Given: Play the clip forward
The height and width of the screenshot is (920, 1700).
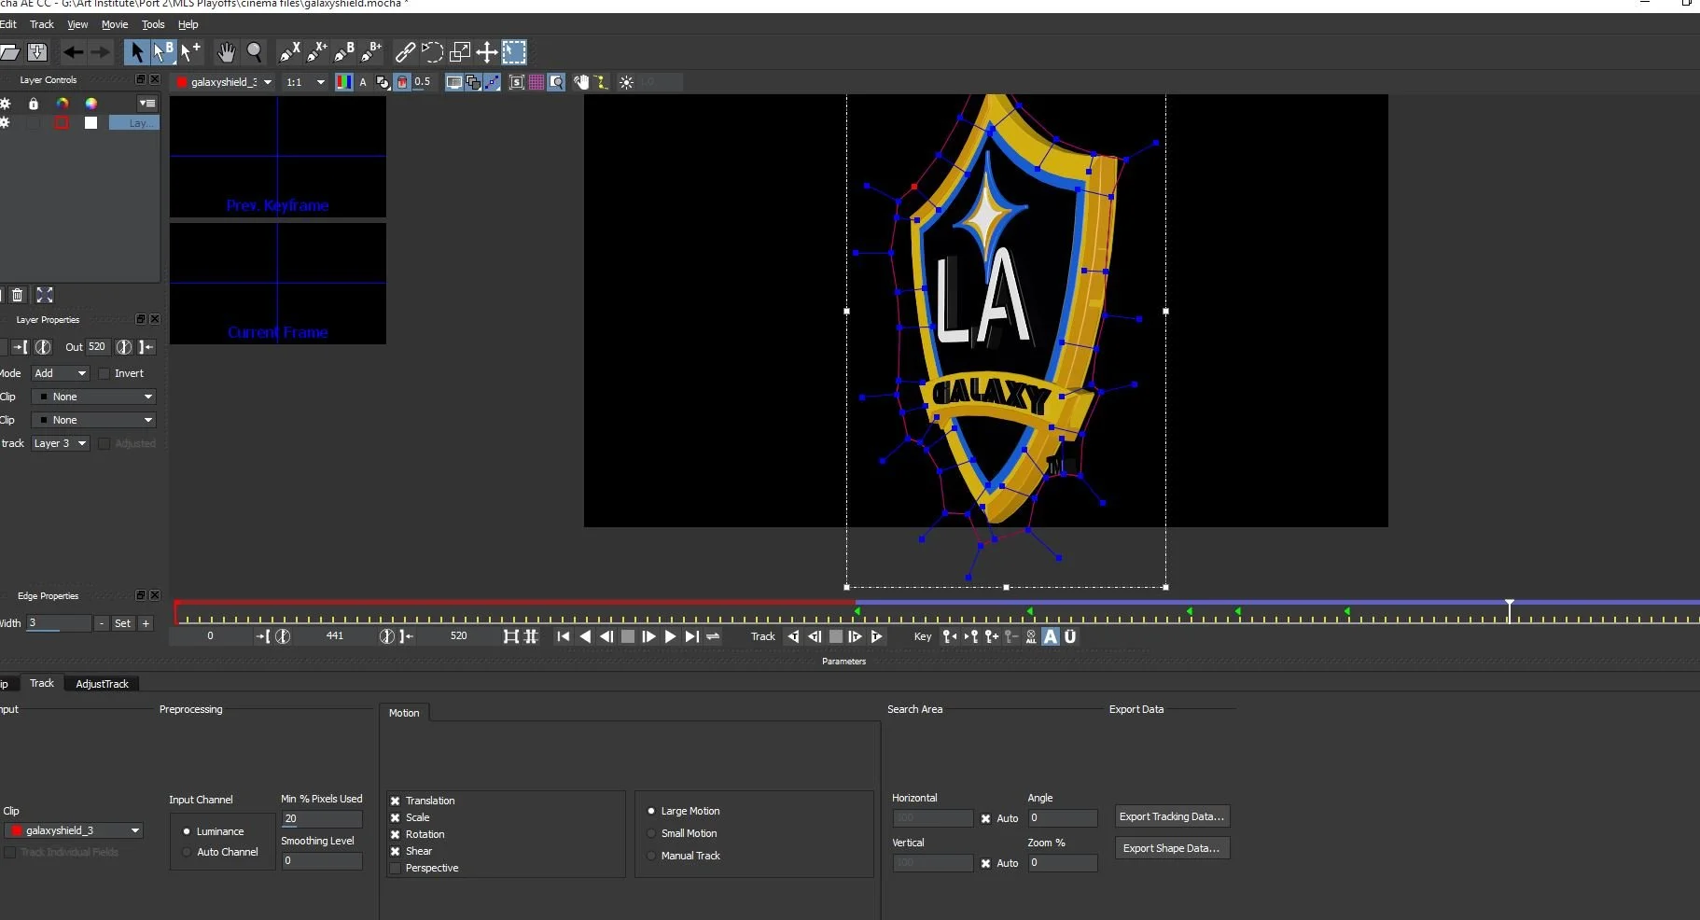Looking at the screenshot, I should (670, 636).
